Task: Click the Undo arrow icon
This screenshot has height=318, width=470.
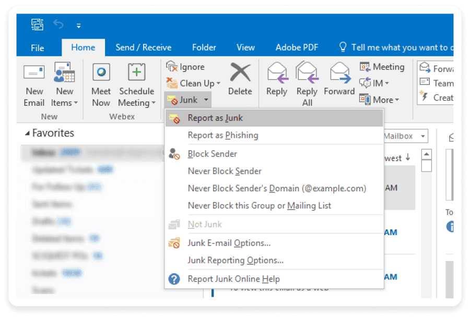Action: coord(58,24)
